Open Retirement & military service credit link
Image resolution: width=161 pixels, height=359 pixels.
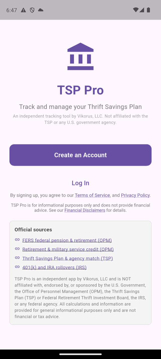[68, 249]
